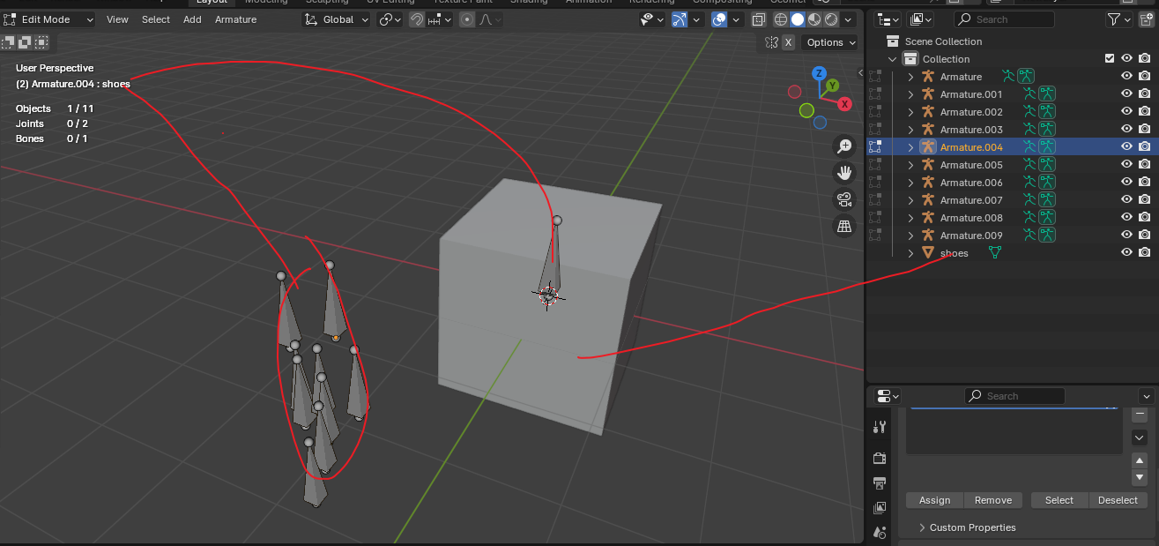Toggle proportional editing in the header
This screenshot has height=546, width=1159.
[x=467, y=19]
